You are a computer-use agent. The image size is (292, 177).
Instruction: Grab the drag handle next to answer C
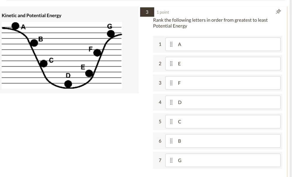click(x=171, y=121)
